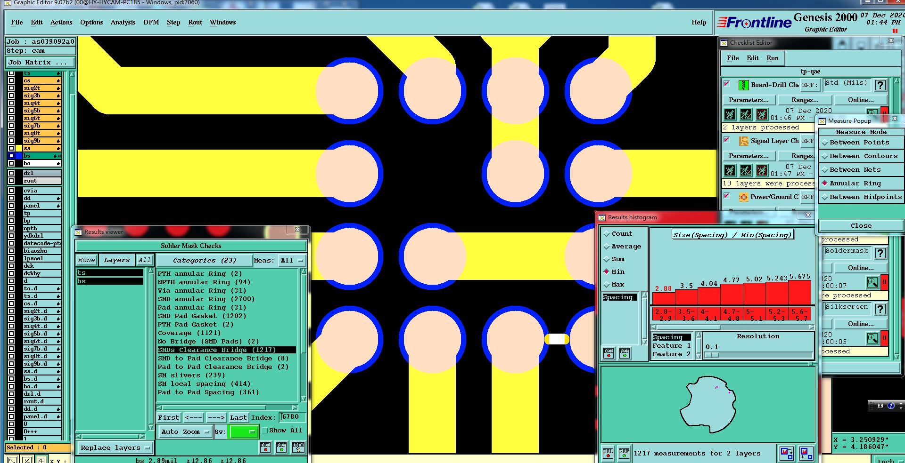Click results magnifier icon in Soldermask check
Image resolution: width=905 pixels, height=463 pixels.
872,282
